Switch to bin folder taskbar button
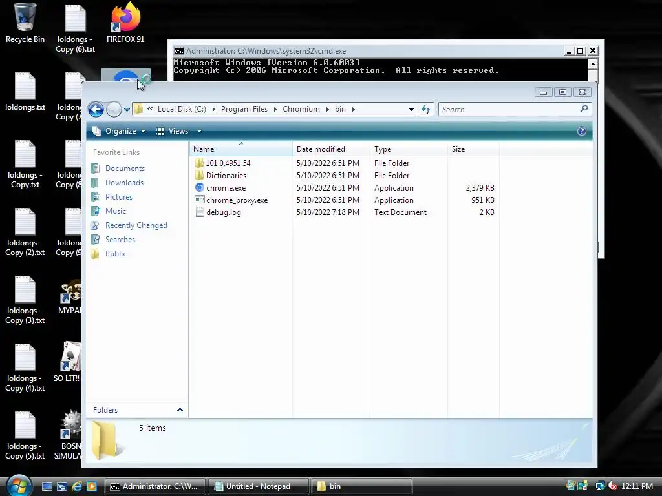The image size is (662, 496). (x=361, y=486)
